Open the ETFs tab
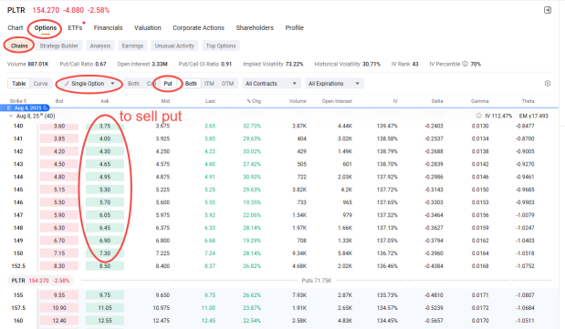Screen dimensions: 565x329 [x=75, y=27]
